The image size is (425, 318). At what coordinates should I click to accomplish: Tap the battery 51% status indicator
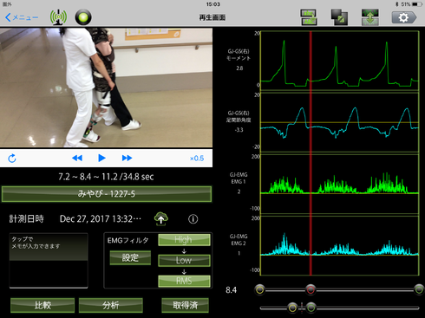(412, 4)
